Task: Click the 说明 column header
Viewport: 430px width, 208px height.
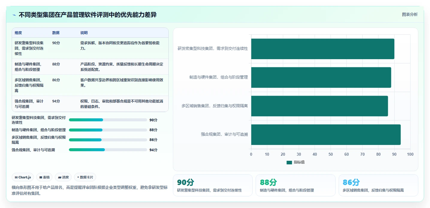Action: click(x=84, y=33)
